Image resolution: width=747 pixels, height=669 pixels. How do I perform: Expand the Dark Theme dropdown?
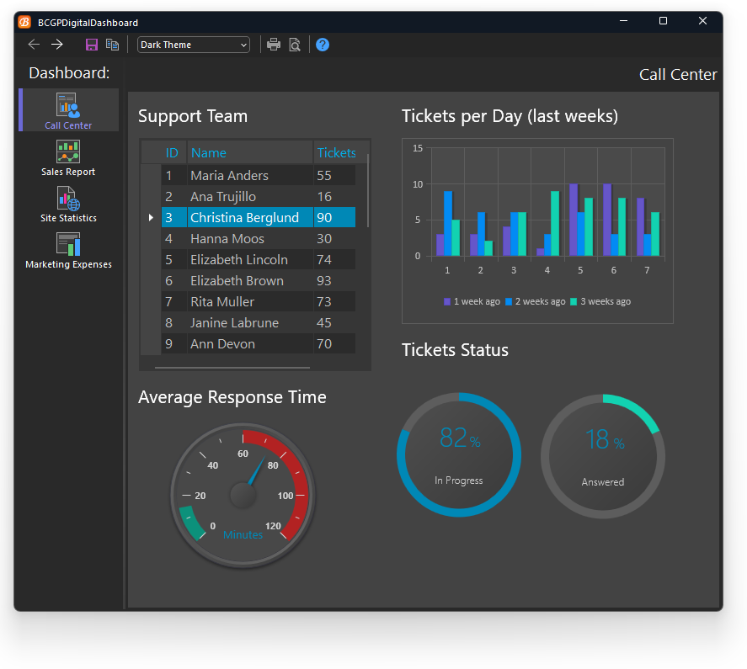(243, 45)
